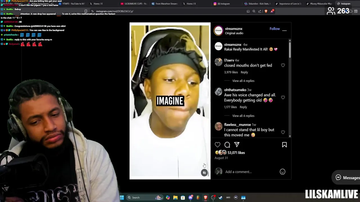The width and height of the screenshot is (360, 202).
Task: View 3,979 likes on l7swrv's comment
Action: [231, 72]
